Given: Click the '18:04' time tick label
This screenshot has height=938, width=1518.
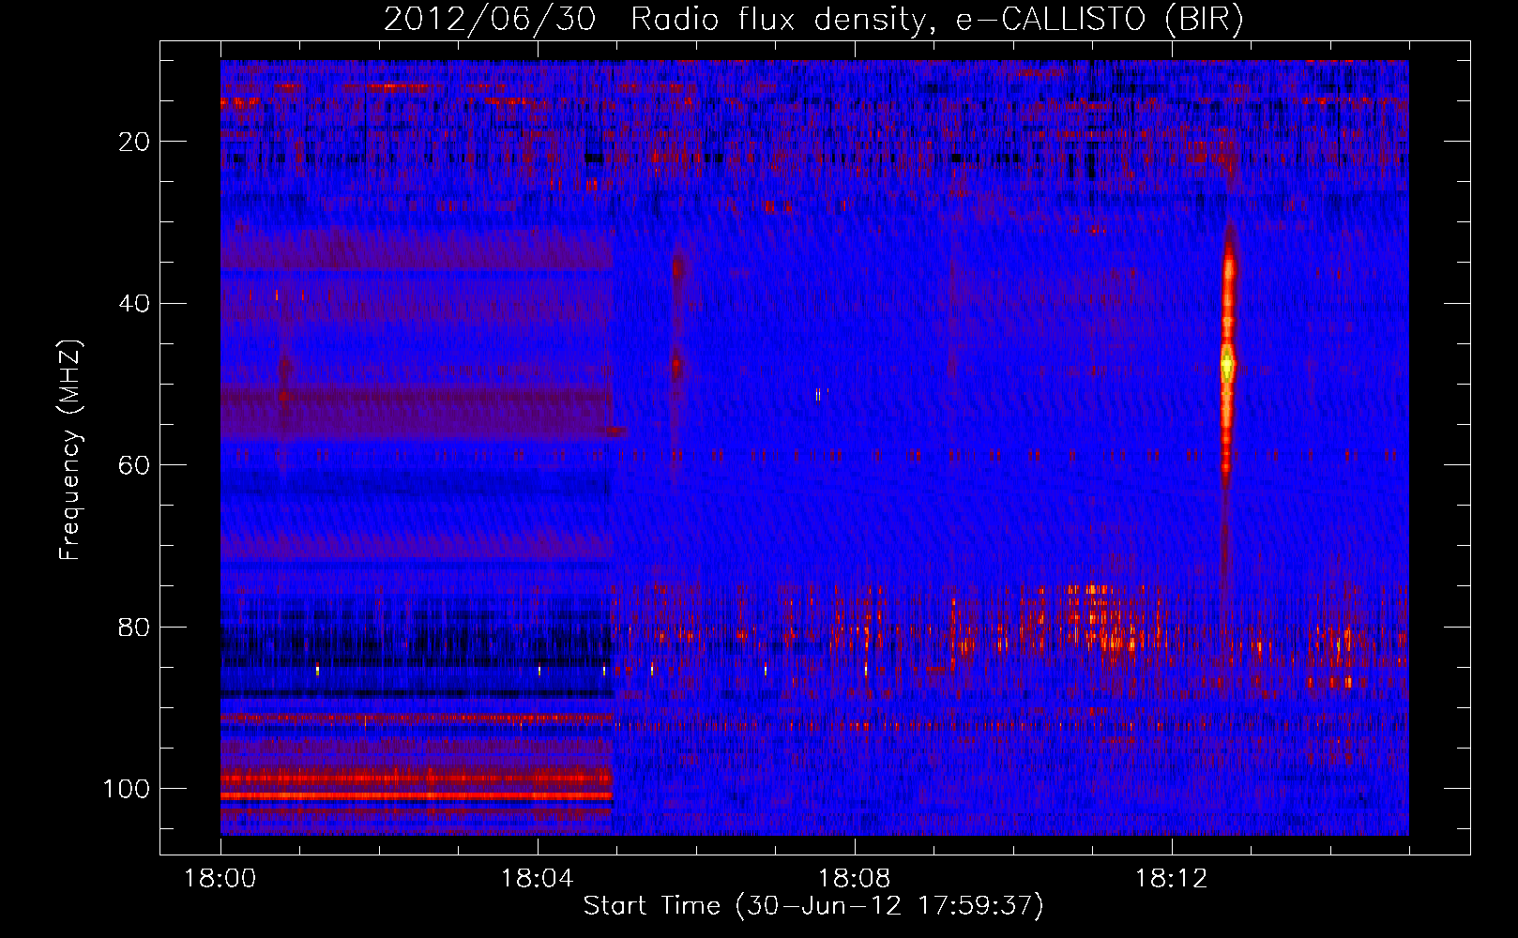Looking at the screenshot, I should (x=538, y=879).
